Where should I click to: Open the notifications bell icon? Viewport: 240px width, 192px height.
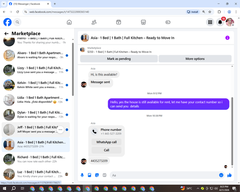[x=220, y=22]
